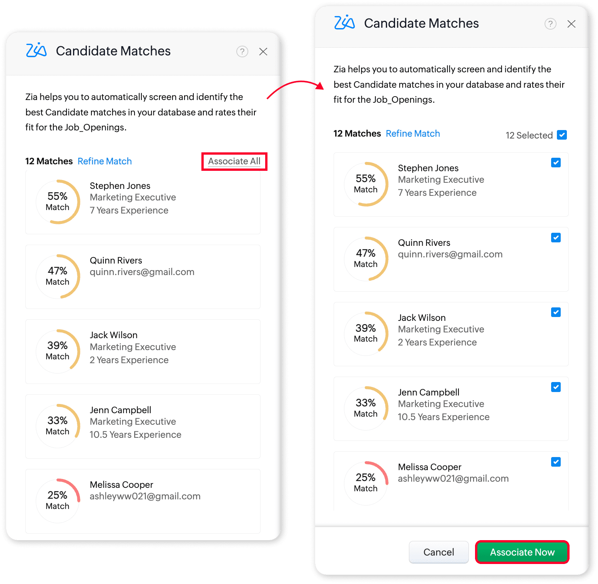Uncheck Stephen Jones checkbox

(556, 163)
